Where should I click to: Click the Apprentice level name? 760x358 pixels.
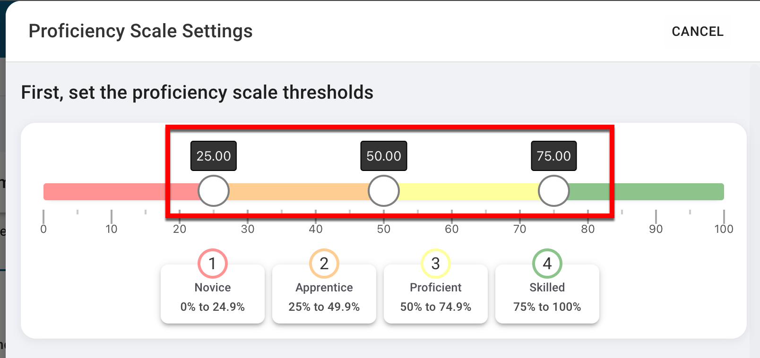tap(324, 288)
